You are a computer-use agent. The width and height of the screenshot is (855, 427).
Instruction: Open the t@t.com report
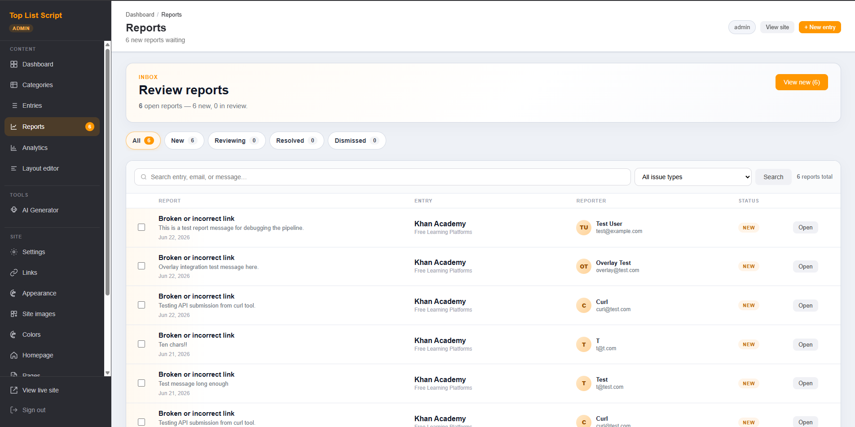coord(805,345)
